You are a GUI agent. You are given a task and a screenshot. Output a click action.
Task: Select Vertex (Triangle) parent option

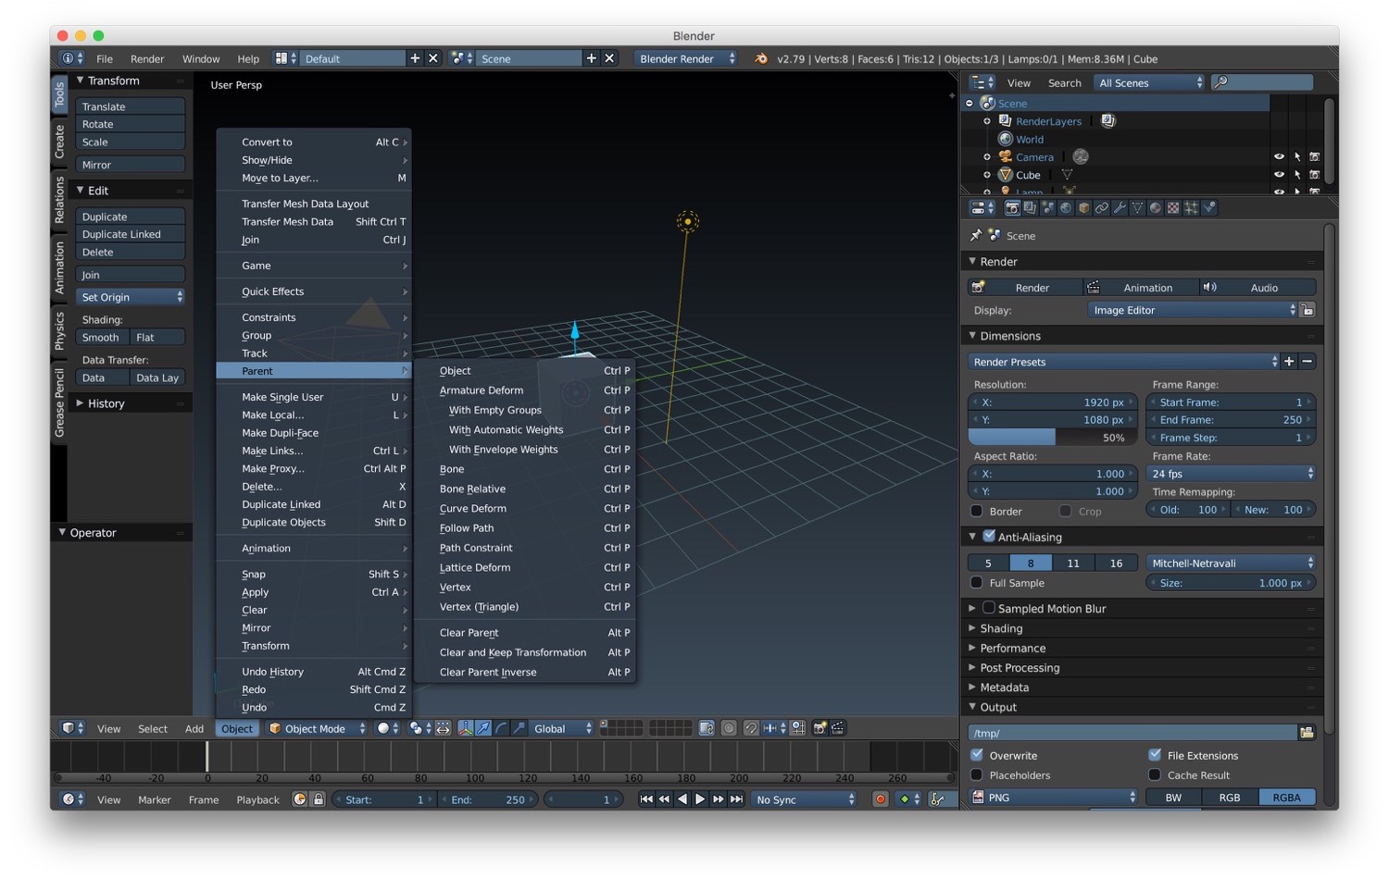pyautogui.click(x=525, y=607)
